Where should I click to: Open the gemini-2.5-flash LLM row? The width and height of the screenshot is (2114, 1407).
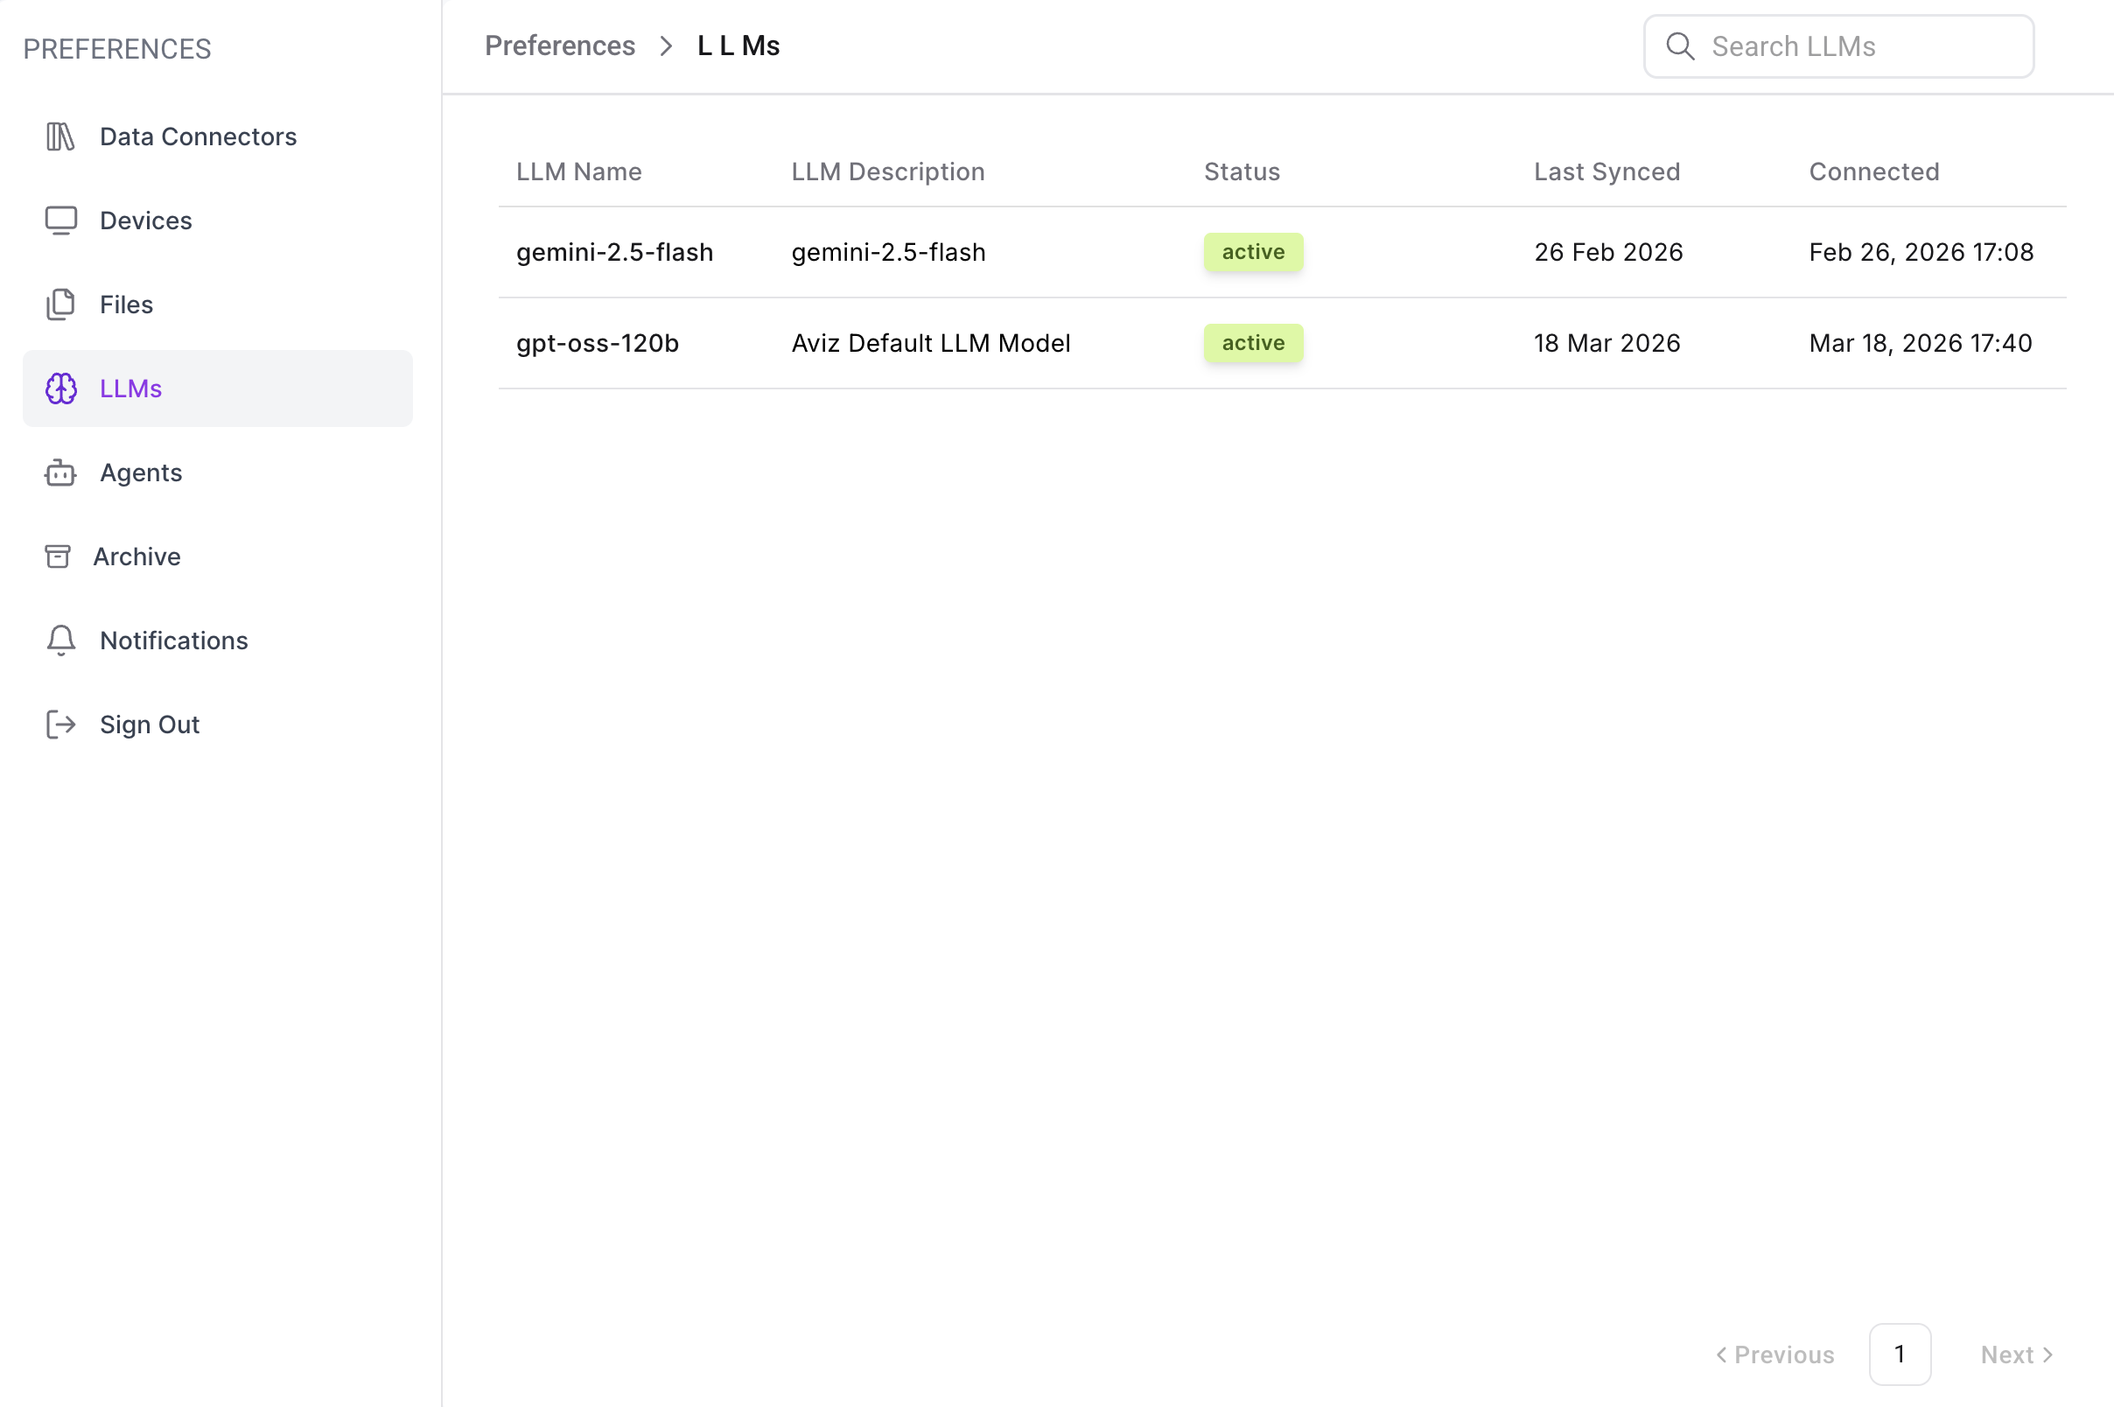pos(614,252)
